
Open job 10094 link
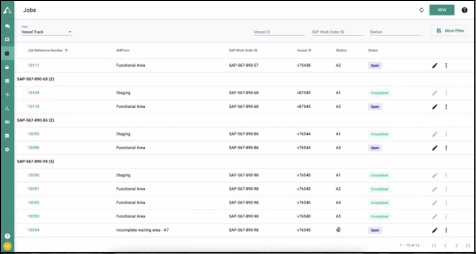coord(33,230)
